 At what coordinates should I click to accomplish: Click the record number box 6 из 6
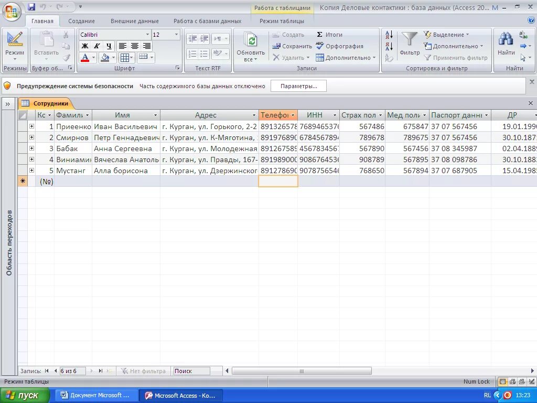[72, 371]
